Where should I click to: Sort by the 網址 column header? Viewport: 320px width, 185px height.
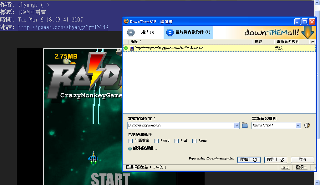click(x=190, y=42)
